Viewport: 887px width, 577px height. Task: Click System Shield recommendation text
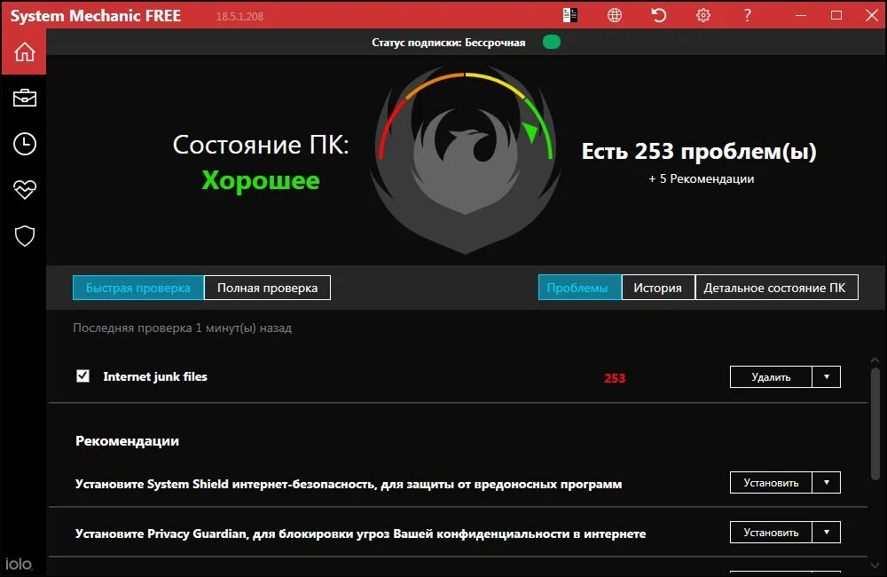[x=349, y=484]
